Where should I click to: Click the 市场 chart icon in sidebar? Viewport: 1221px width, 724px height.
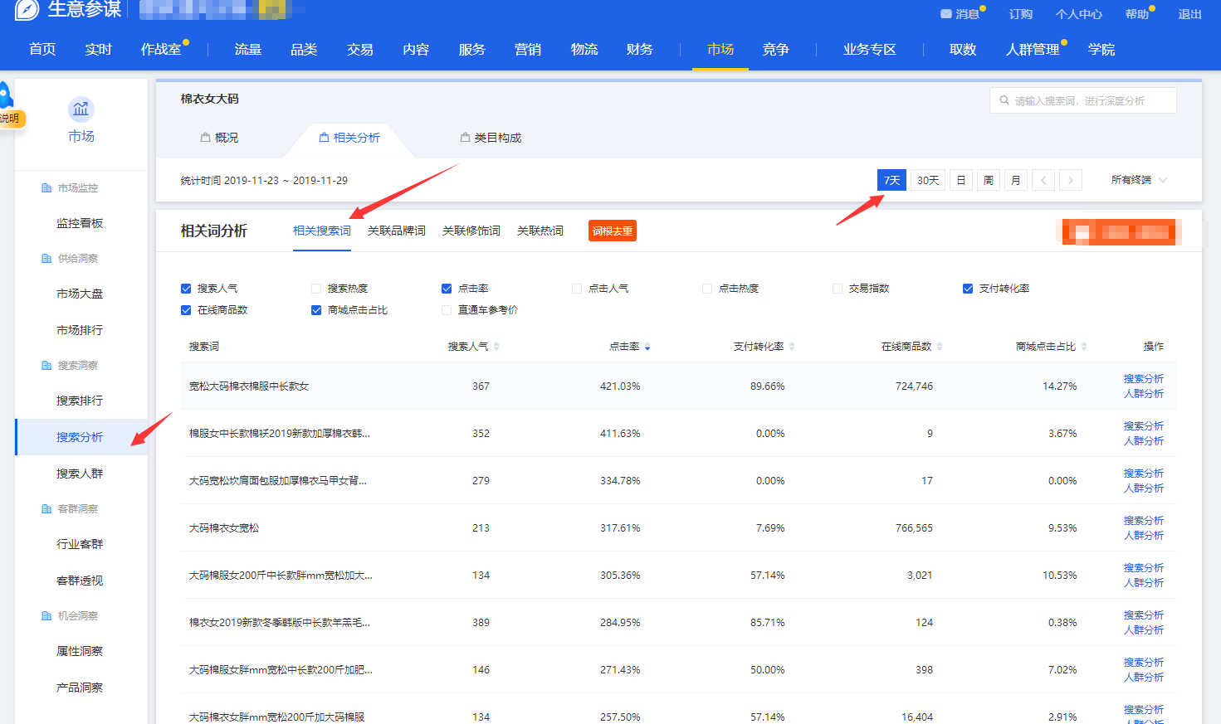click(81, 109)
